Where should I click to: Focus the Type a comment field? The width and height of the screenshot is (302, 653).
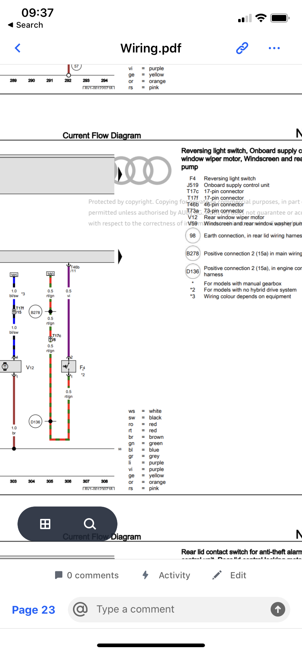click(x=179, y=609)
